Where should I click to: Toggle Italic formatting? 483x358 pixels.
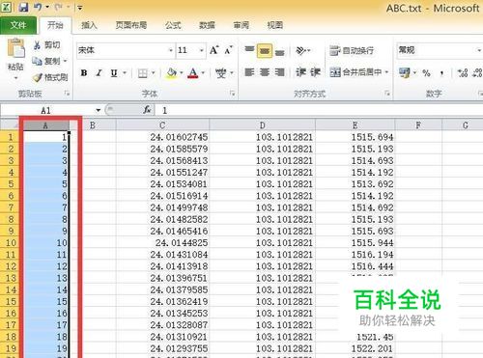tap(99, 73)
